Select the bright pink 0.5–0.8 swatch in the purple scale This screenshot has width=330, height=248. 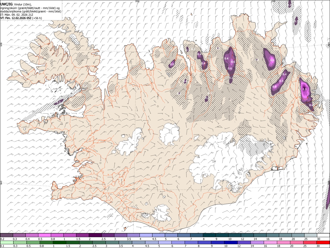click(45, 235)
